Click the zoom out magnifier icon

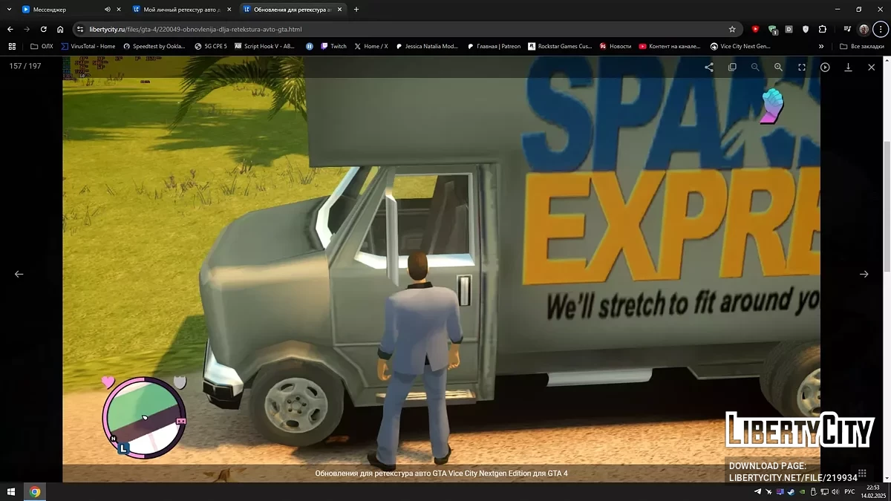tap(755, 67)
